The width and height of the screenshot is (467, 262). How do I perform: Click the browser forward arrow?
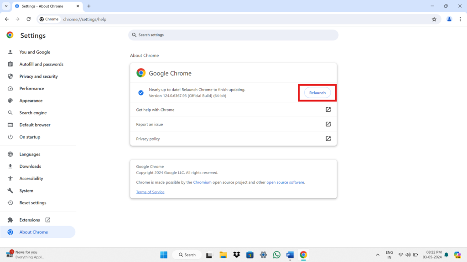18,19
